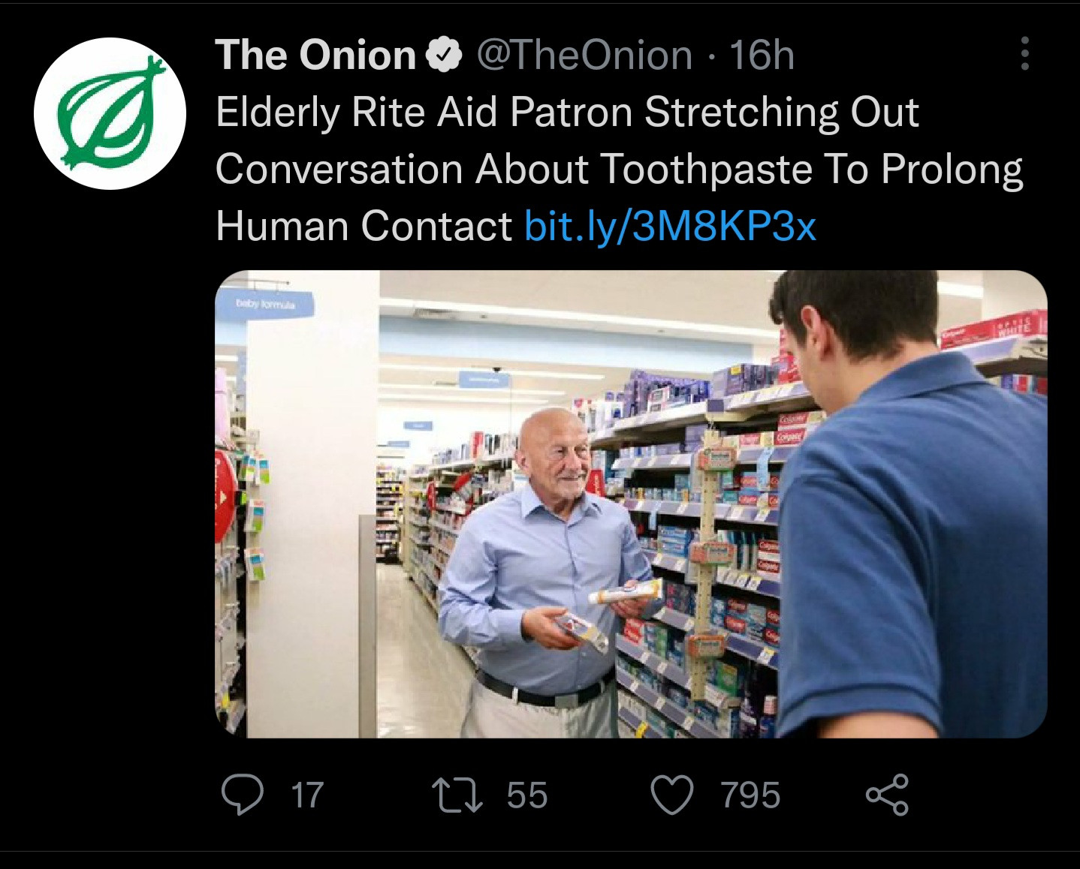Click the verified badge next to The Onion
This screenshot has width=1080, height=869.
tap(445, 56)
